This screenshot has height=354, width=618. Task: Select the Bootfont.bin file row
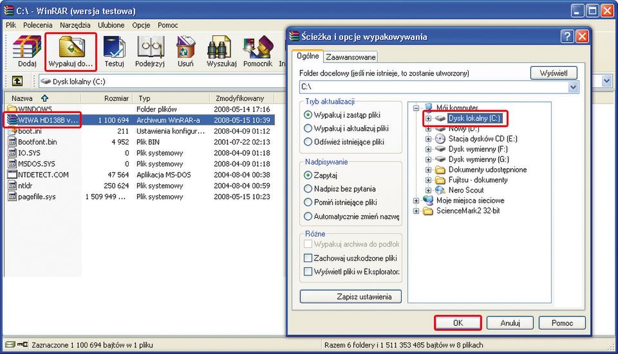pyautogui.click(x=139, y=142)
